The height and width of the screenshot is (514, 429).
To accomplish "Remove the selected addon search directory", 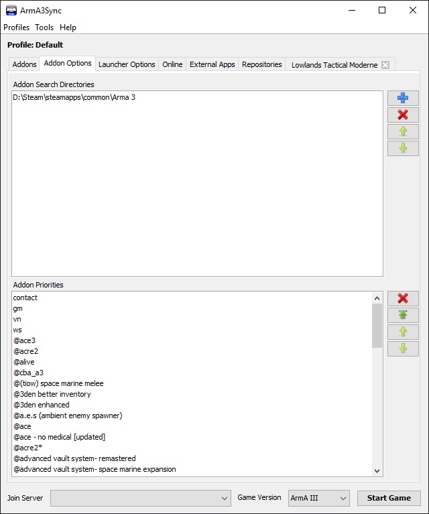I will (402, 115).
